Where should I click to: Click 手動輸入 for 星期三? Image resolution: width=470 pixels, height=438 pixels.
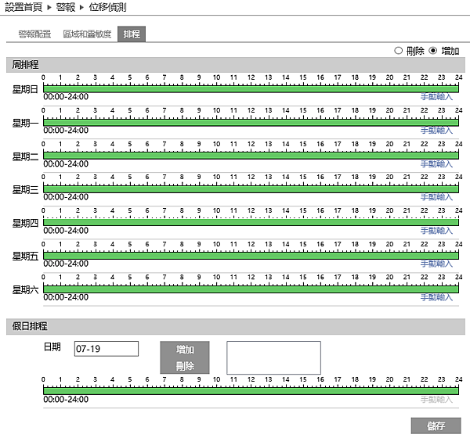pyautogui.click(x=436, y=197)
